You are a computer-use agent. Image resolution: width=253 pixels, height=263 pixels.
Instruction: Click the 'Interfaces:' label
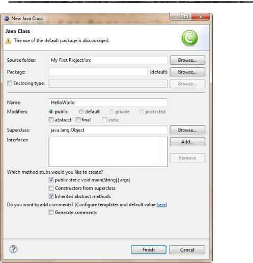(x=17, y=140)
